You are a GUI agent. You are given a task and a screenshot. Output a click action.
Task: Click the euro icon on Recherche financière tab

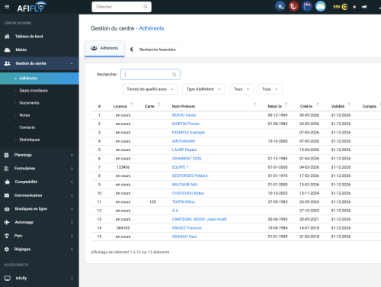[132, 50]
